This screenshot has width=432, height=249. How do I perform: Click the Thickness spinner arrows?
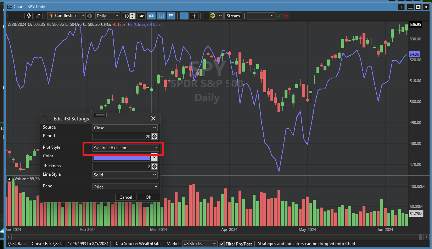point(154,166)
